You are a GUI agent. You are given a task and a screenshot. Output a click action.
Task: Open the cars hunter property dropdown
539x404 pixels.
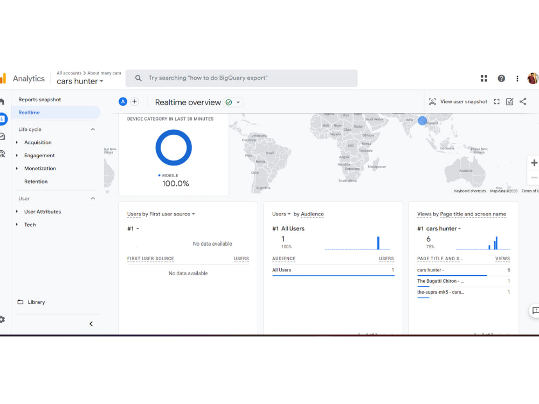click(x=80, y=81)
